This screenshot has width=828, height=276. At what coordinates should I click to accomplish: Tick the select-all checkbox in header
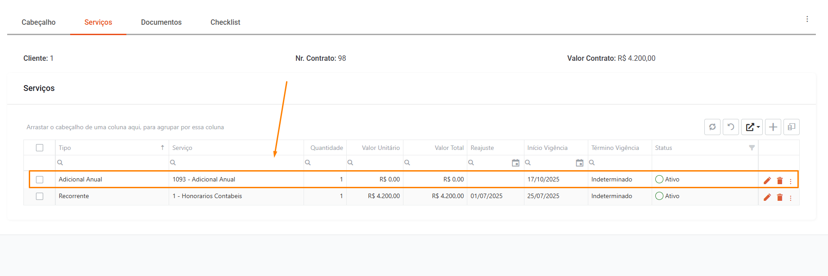(40, 148)
